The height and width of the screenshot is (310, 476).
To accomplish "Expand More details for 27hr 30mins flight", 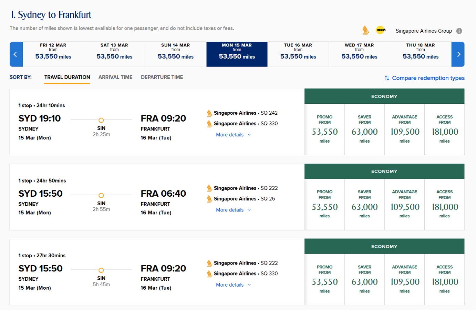I will coord(234,285).
